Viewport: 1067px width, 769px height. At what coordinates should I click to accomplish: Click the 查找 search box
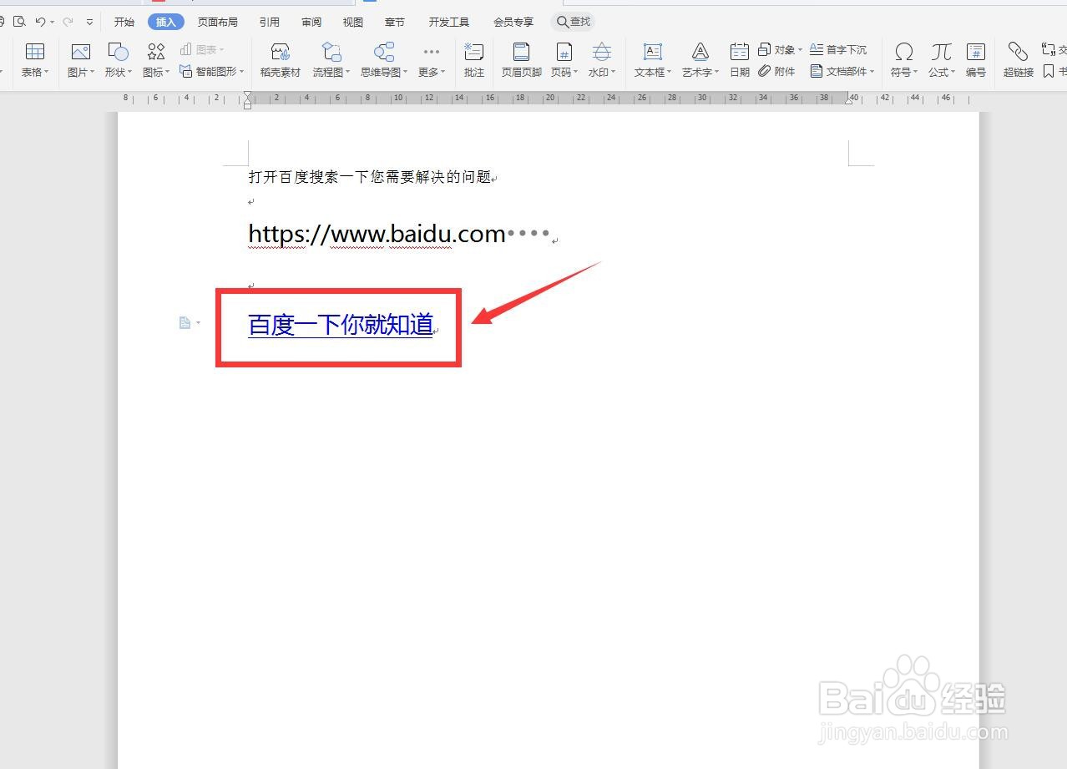[573, 22]
